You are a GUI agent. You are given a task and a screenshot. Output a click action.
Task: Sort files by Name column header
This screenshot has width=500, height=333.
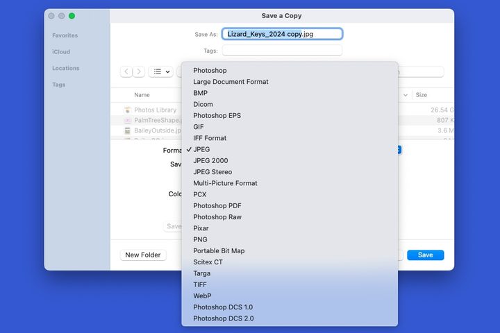coord(142,95)
